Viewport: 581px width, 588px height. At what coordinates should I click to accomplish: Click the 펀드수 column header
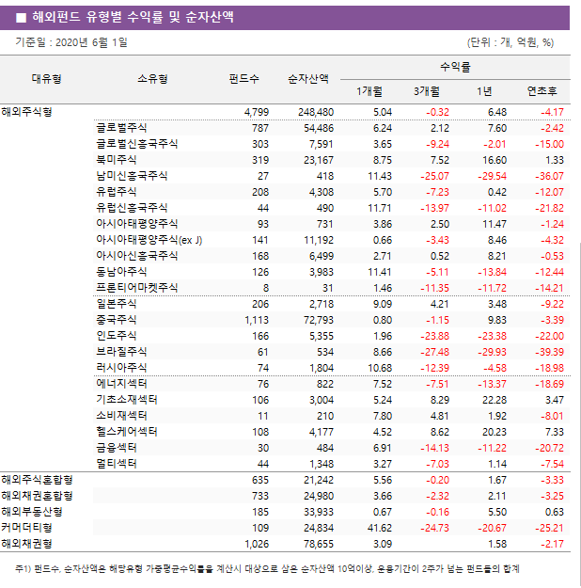point(244,79)
